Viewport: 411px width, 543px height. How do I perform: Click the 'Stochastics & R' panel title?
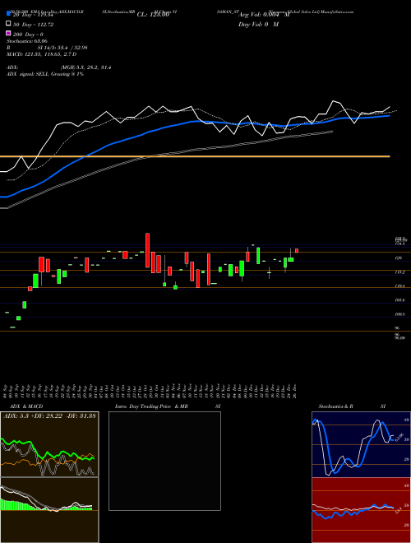[x=335, y=406]
